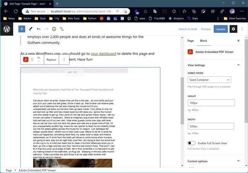Click the Adobe PDF block type icon
Image resolution: width=248 pixels, height=173 pixels.
pyautogui.click(x=26, y=60)
